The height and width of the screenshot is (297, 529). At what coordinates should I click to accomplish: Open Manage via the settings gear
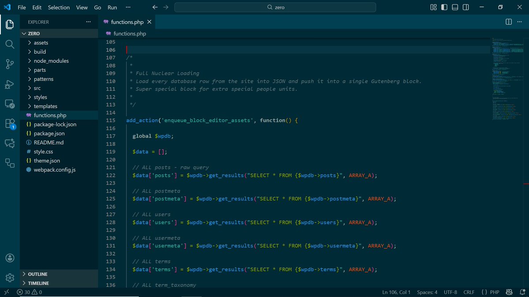click(x=9, y=277)
